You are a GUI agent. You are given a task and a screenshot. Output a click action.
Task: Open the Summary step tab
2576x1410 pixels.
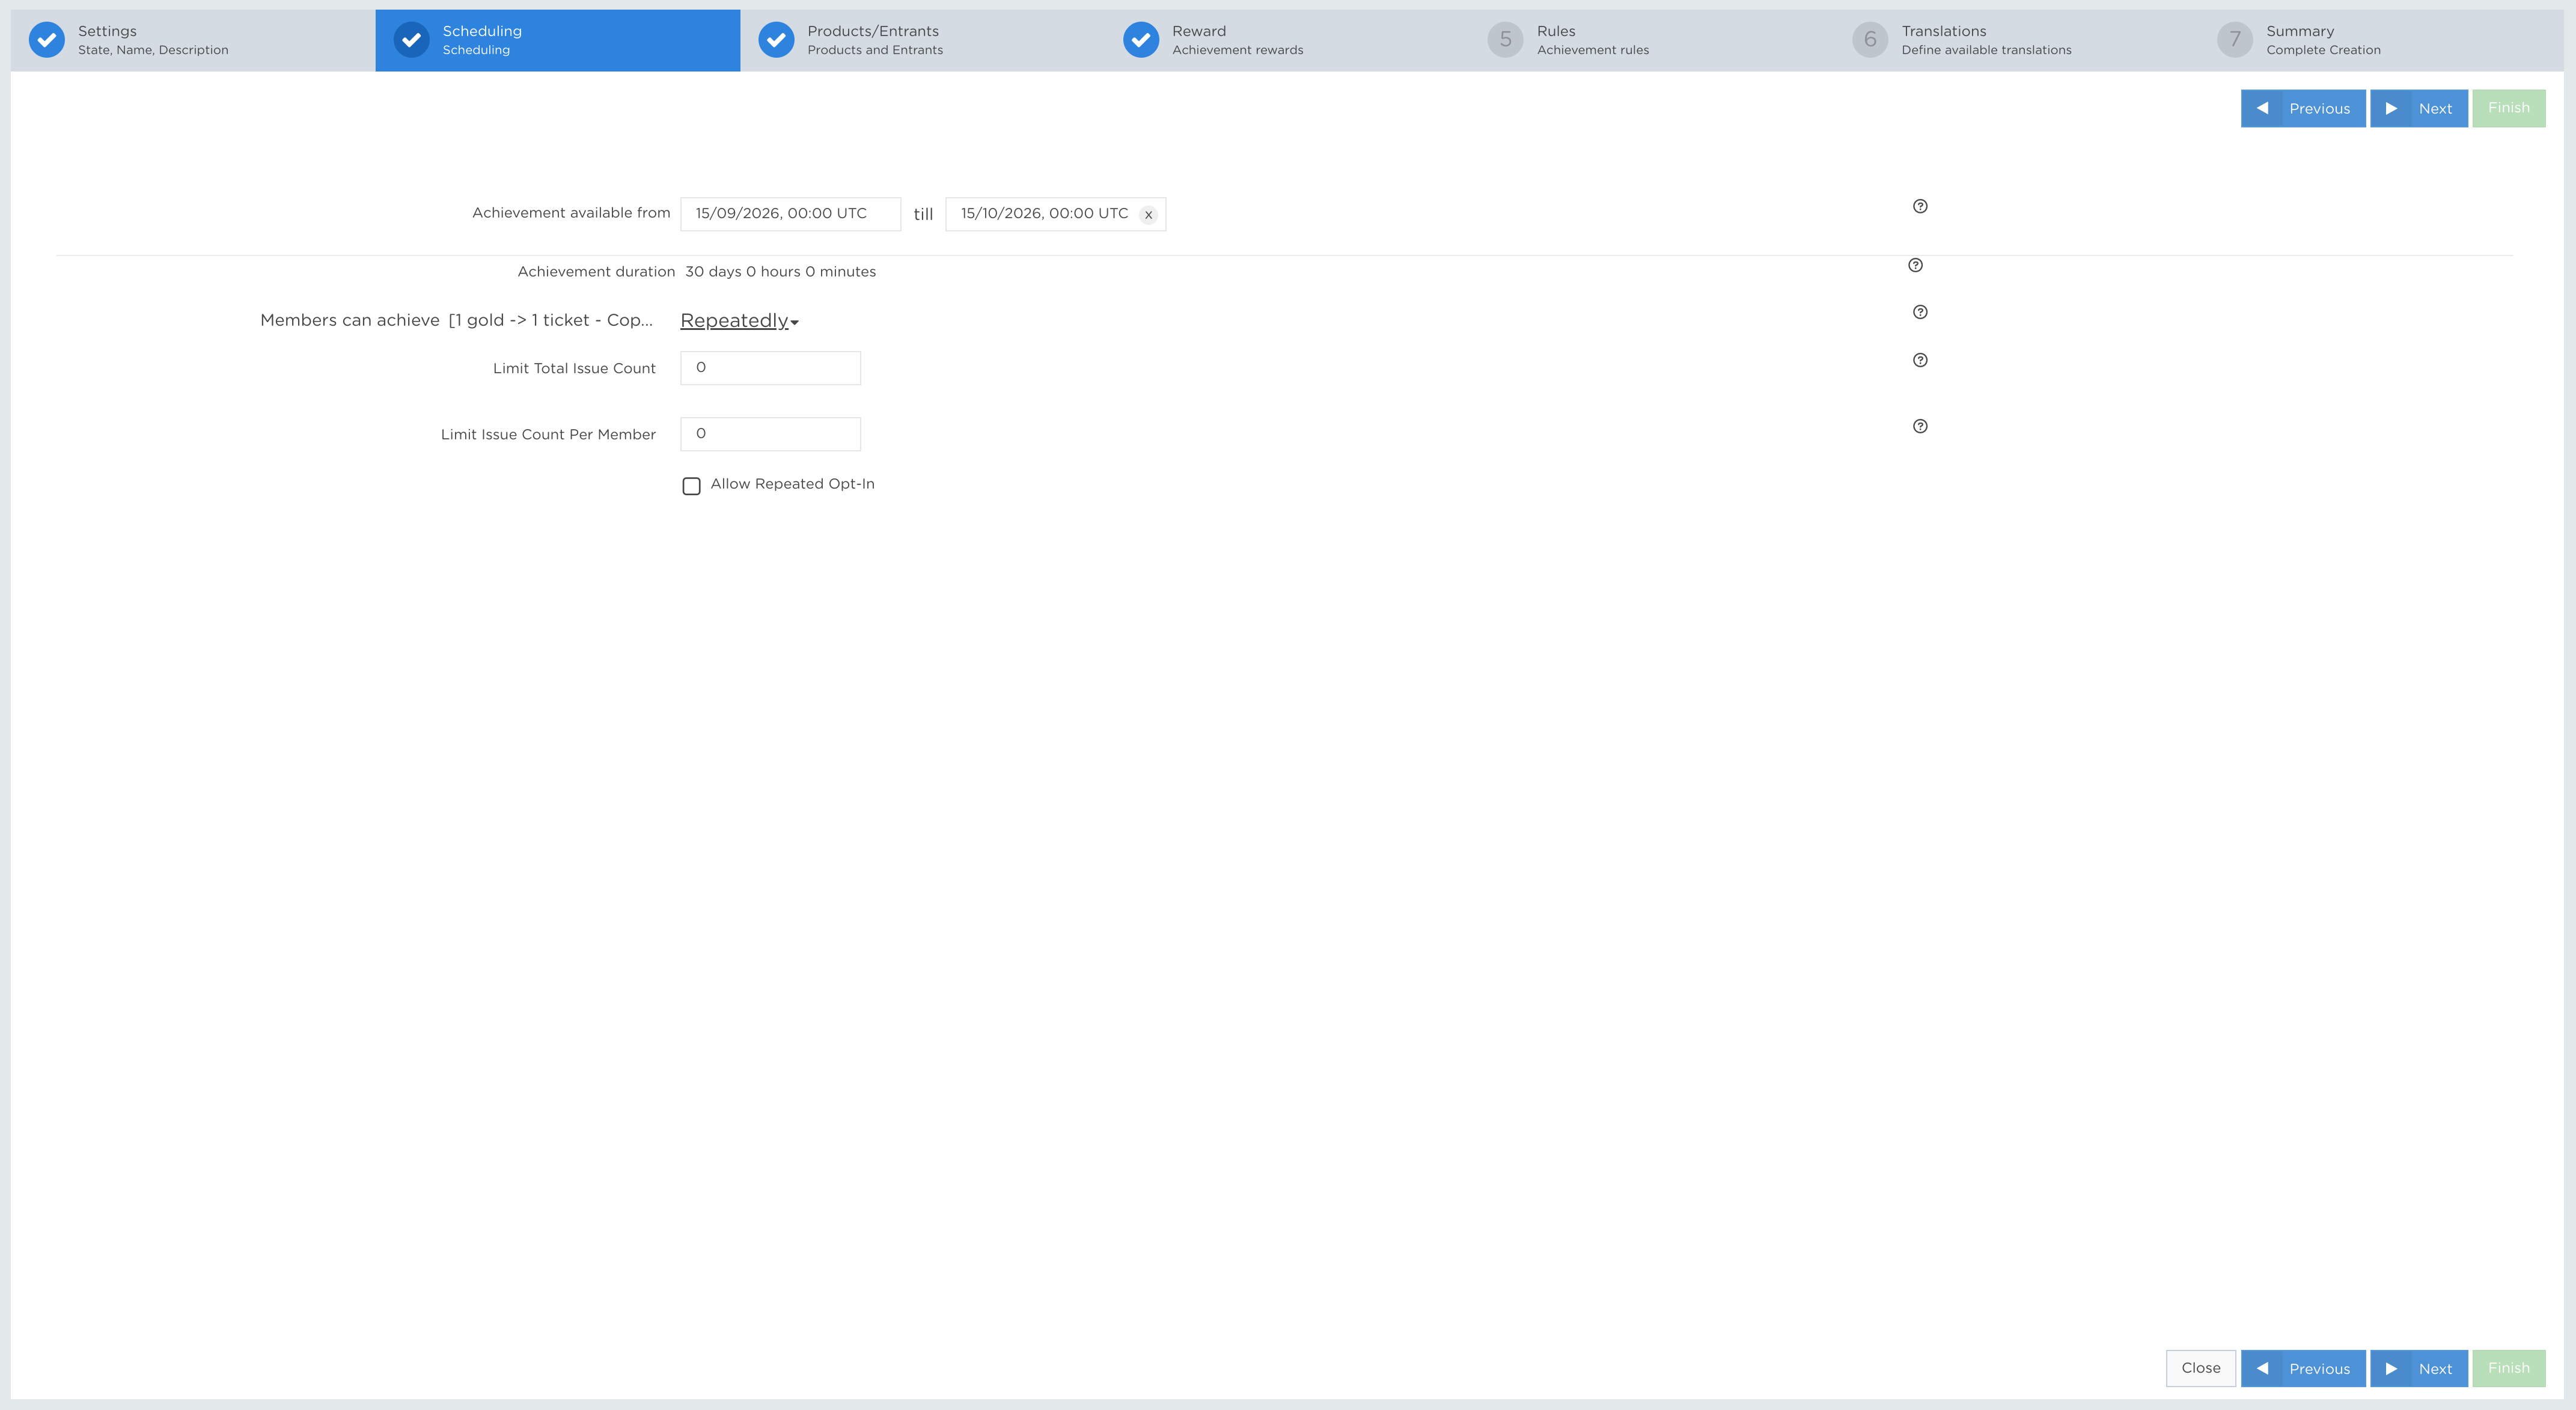(2381, 40)
